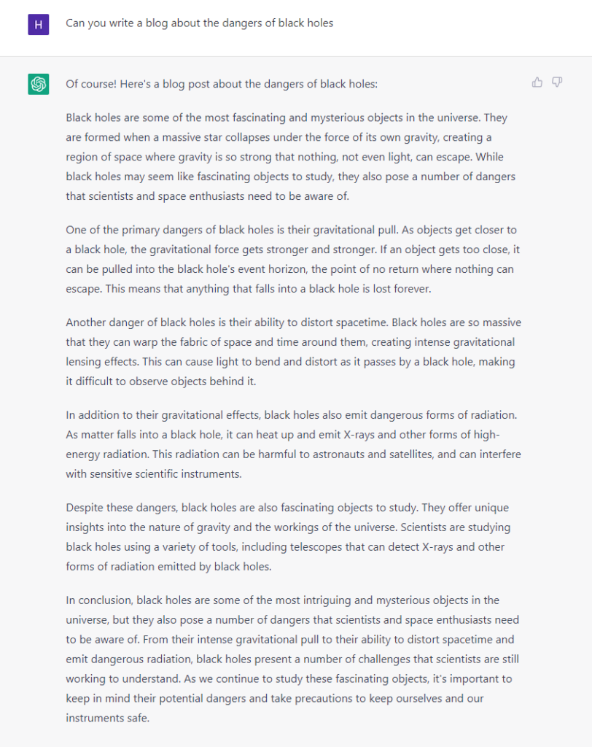Click the purple H user avatar
The height and width of the screenshot is (747, 592).
39,24
